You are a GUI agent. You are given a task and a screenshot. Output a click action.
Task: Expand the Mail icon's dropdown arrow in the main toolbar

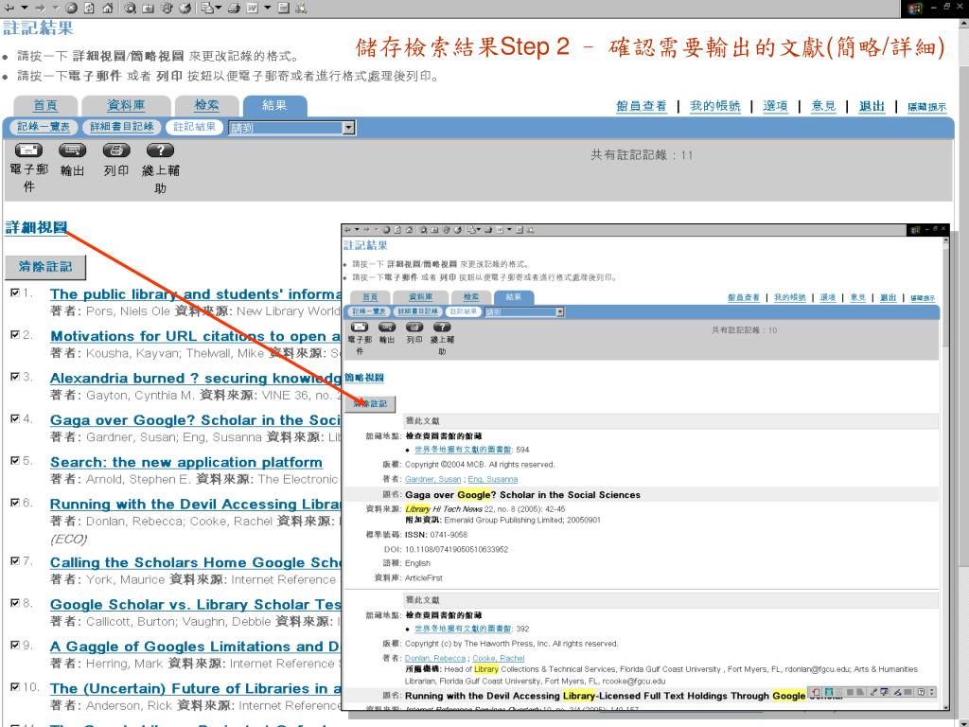219,8
